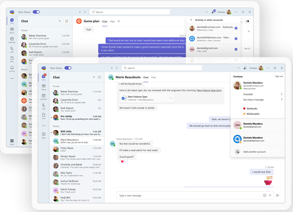This screenshot has width=293, height=212.
Task: Expand the Available status chevron
Action: tap(281, 94)
